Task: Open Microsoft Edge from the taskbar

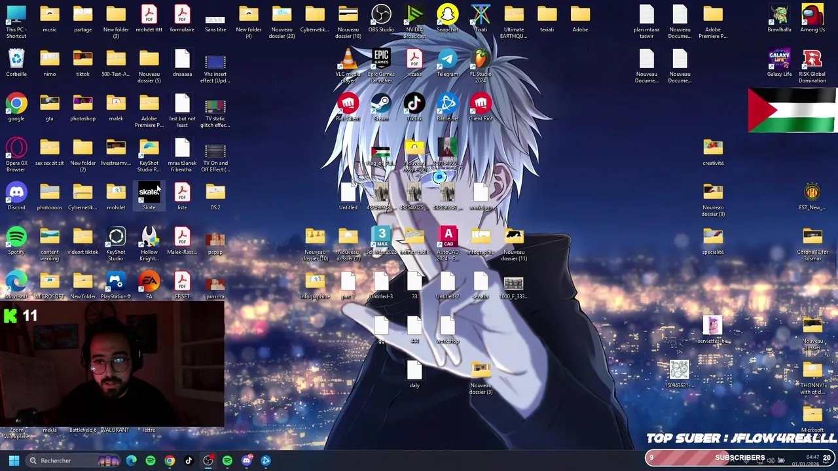Action: (132, 461)
